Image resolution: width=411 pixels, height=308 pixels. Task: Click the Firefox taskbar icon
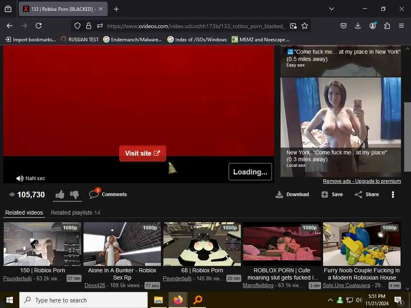[178, 300]
